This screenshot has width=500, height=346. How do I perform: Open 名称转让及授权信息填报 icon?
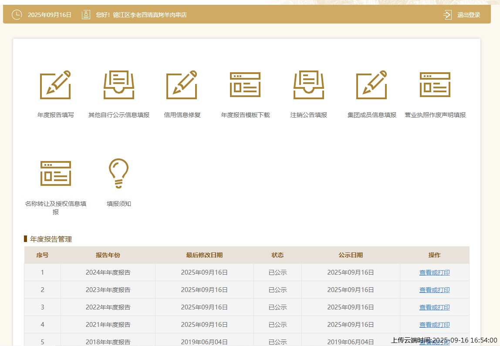coord(55,174)
